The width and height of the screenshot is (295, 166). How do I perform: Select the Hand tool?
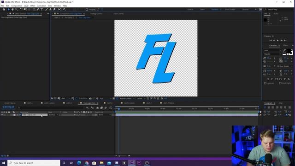coord(12,9)
